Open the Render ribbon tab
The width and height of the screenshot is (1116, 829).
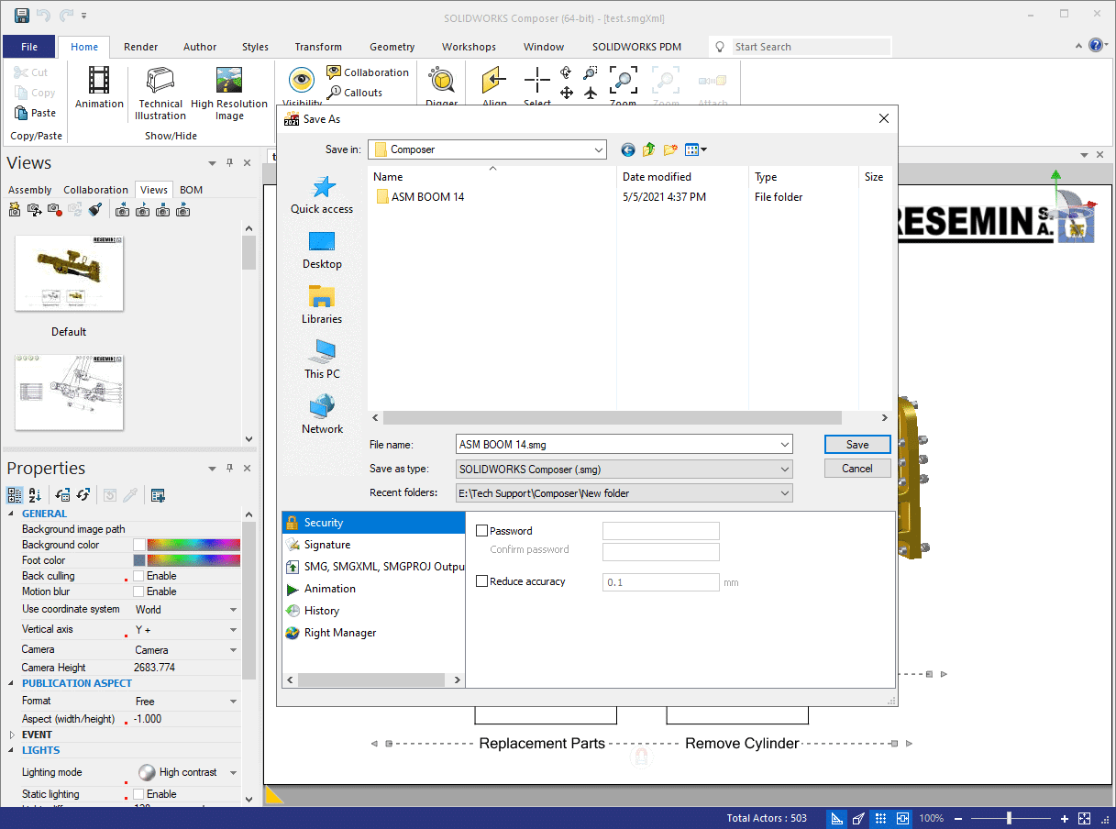[140, 46]
